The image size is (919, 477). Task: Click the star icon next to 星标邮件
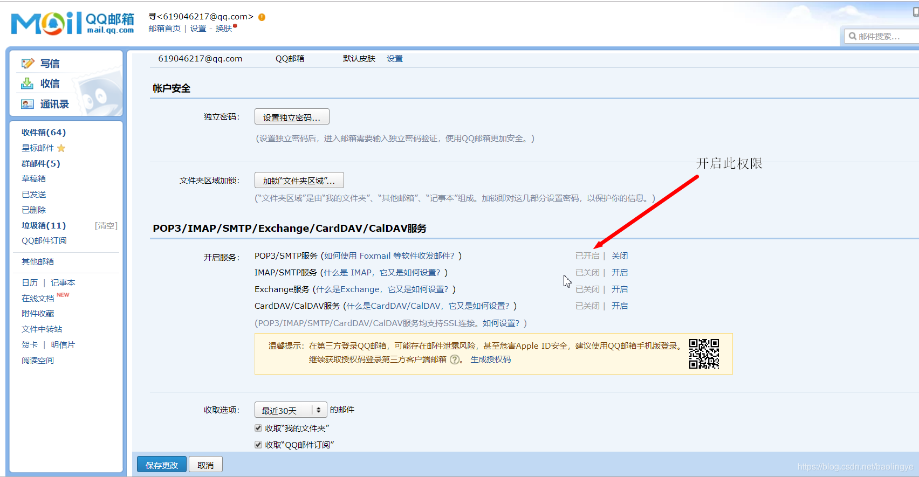point(61,148)
